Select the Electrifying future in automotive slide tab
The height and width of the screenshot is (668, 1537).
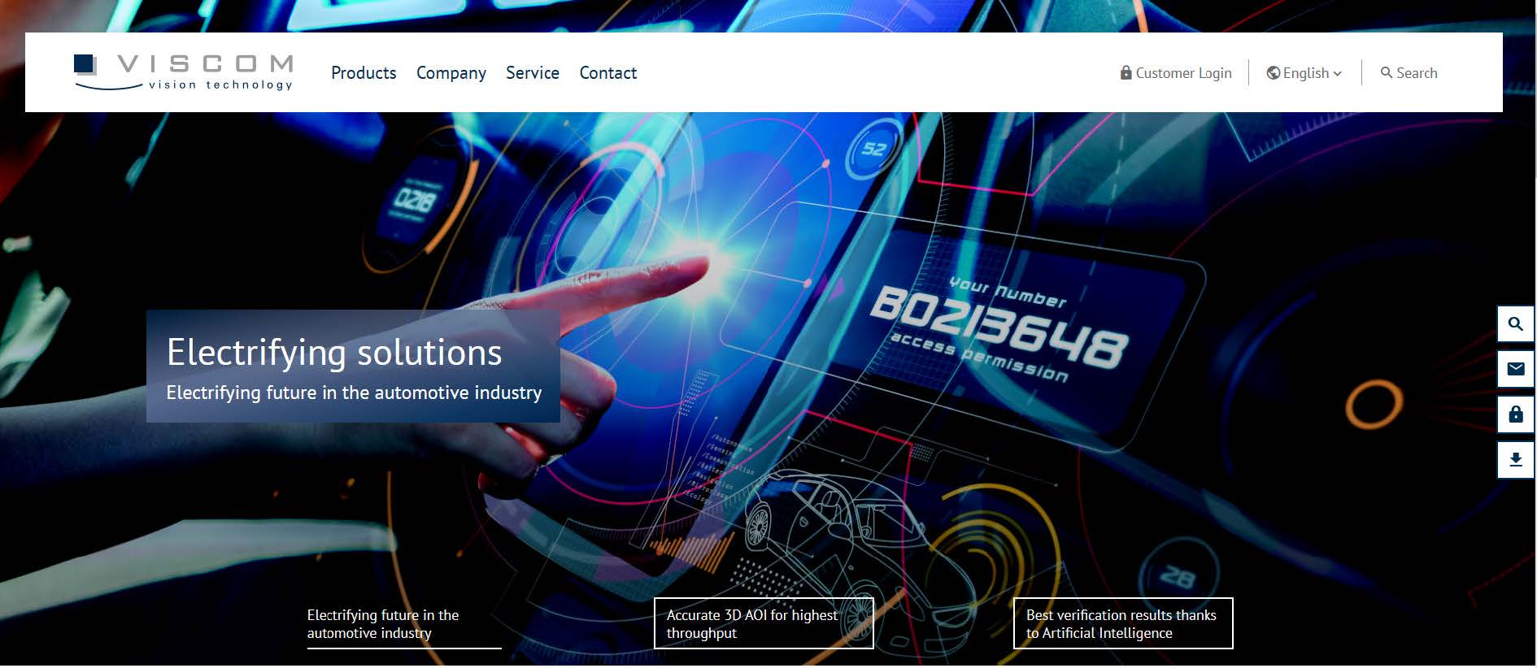click(x=403, y=624)
